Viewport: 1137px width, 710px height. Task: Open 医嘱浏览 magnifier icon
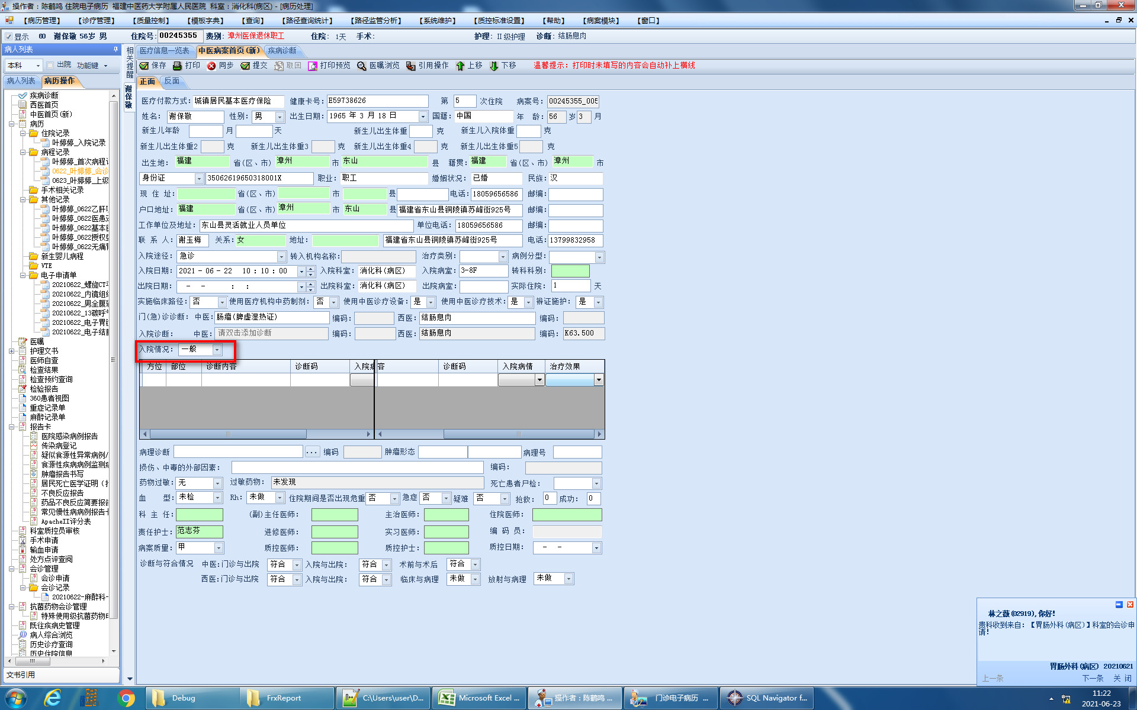pyautogui.click(x=362, y=66)
